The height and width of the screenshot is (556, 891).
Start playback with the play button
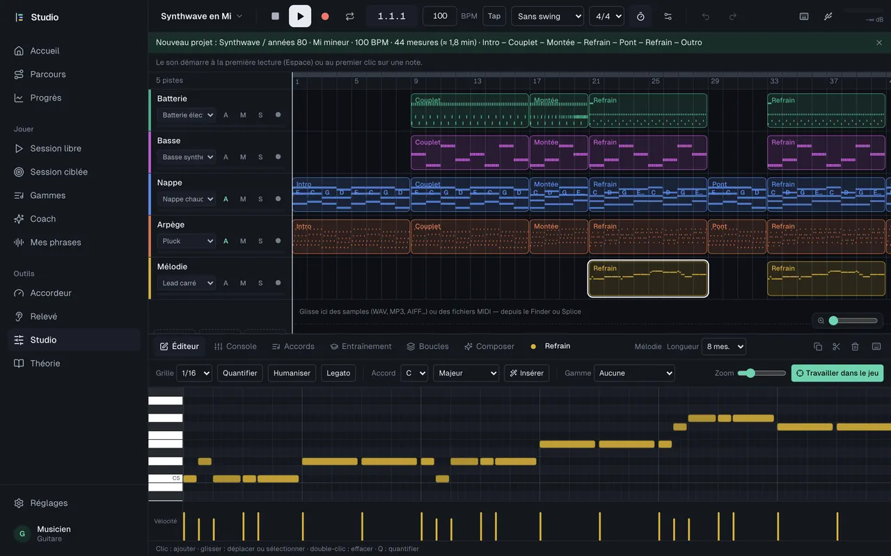tap(300, 16)
